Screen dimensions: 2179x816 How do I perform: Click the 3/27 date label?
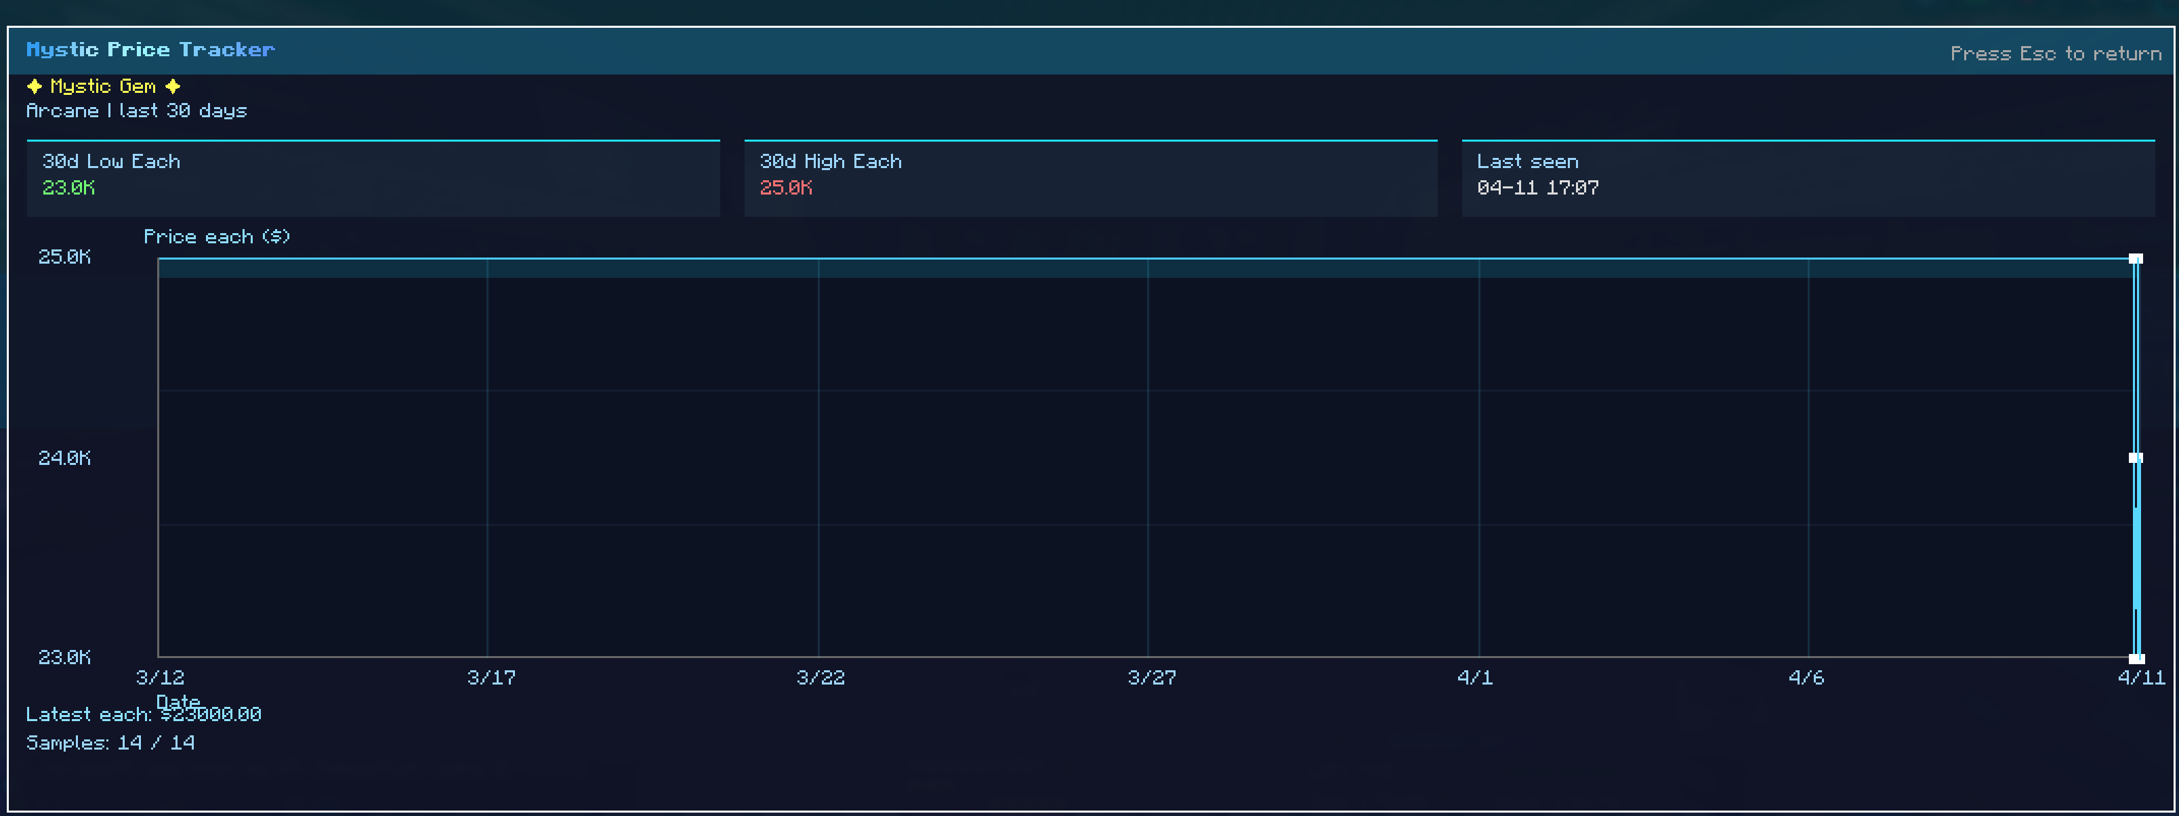1151,677
